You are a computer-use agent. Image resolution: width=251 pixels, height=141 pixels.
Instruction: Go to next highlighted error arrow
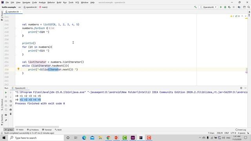pos(246,16)
